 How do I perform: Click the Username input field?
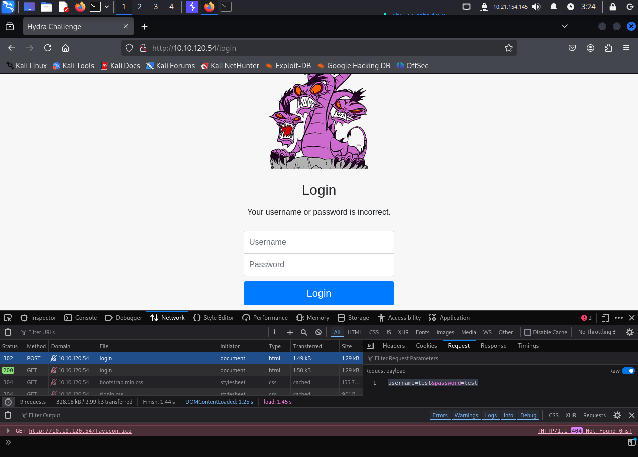[x=318, y=242]
